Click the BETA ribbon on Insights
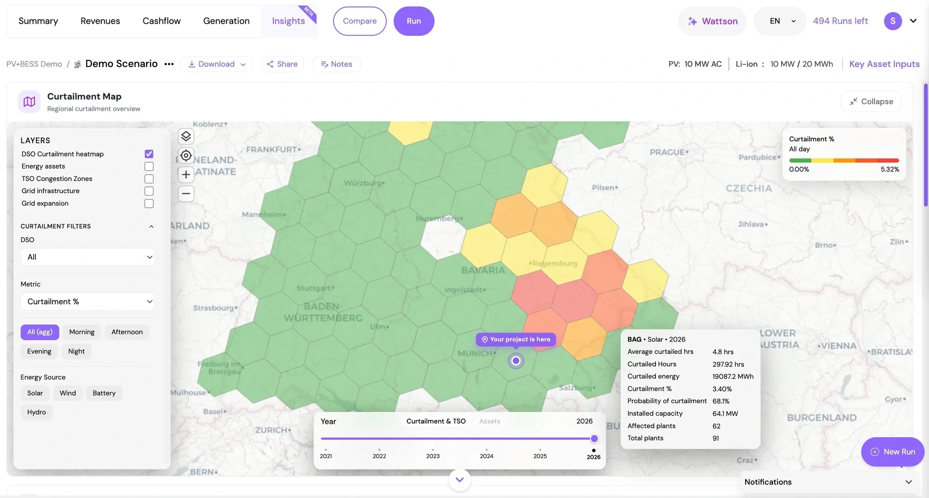 click(308, 12)
